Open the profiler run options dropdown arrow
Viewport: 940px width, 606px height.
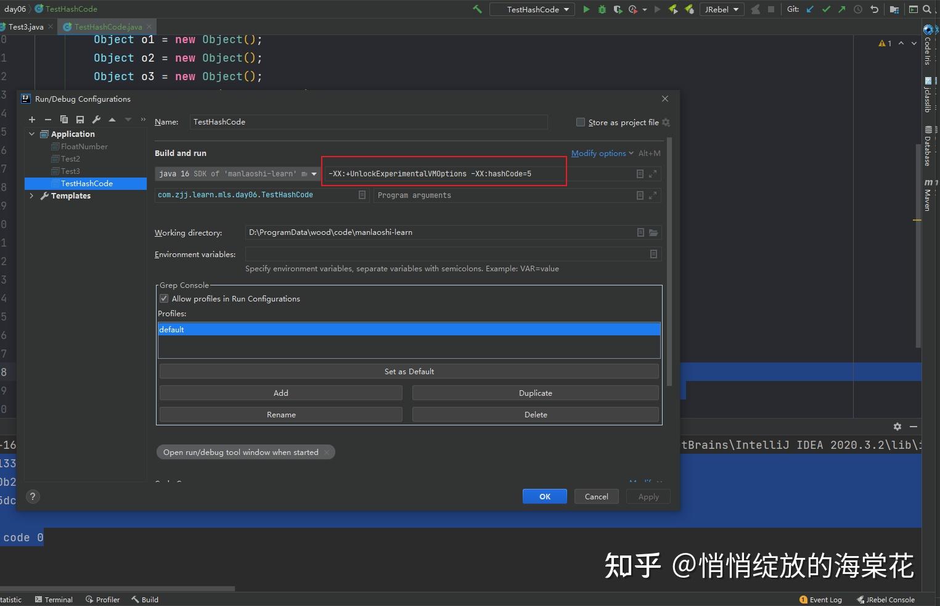coord(645,9)
